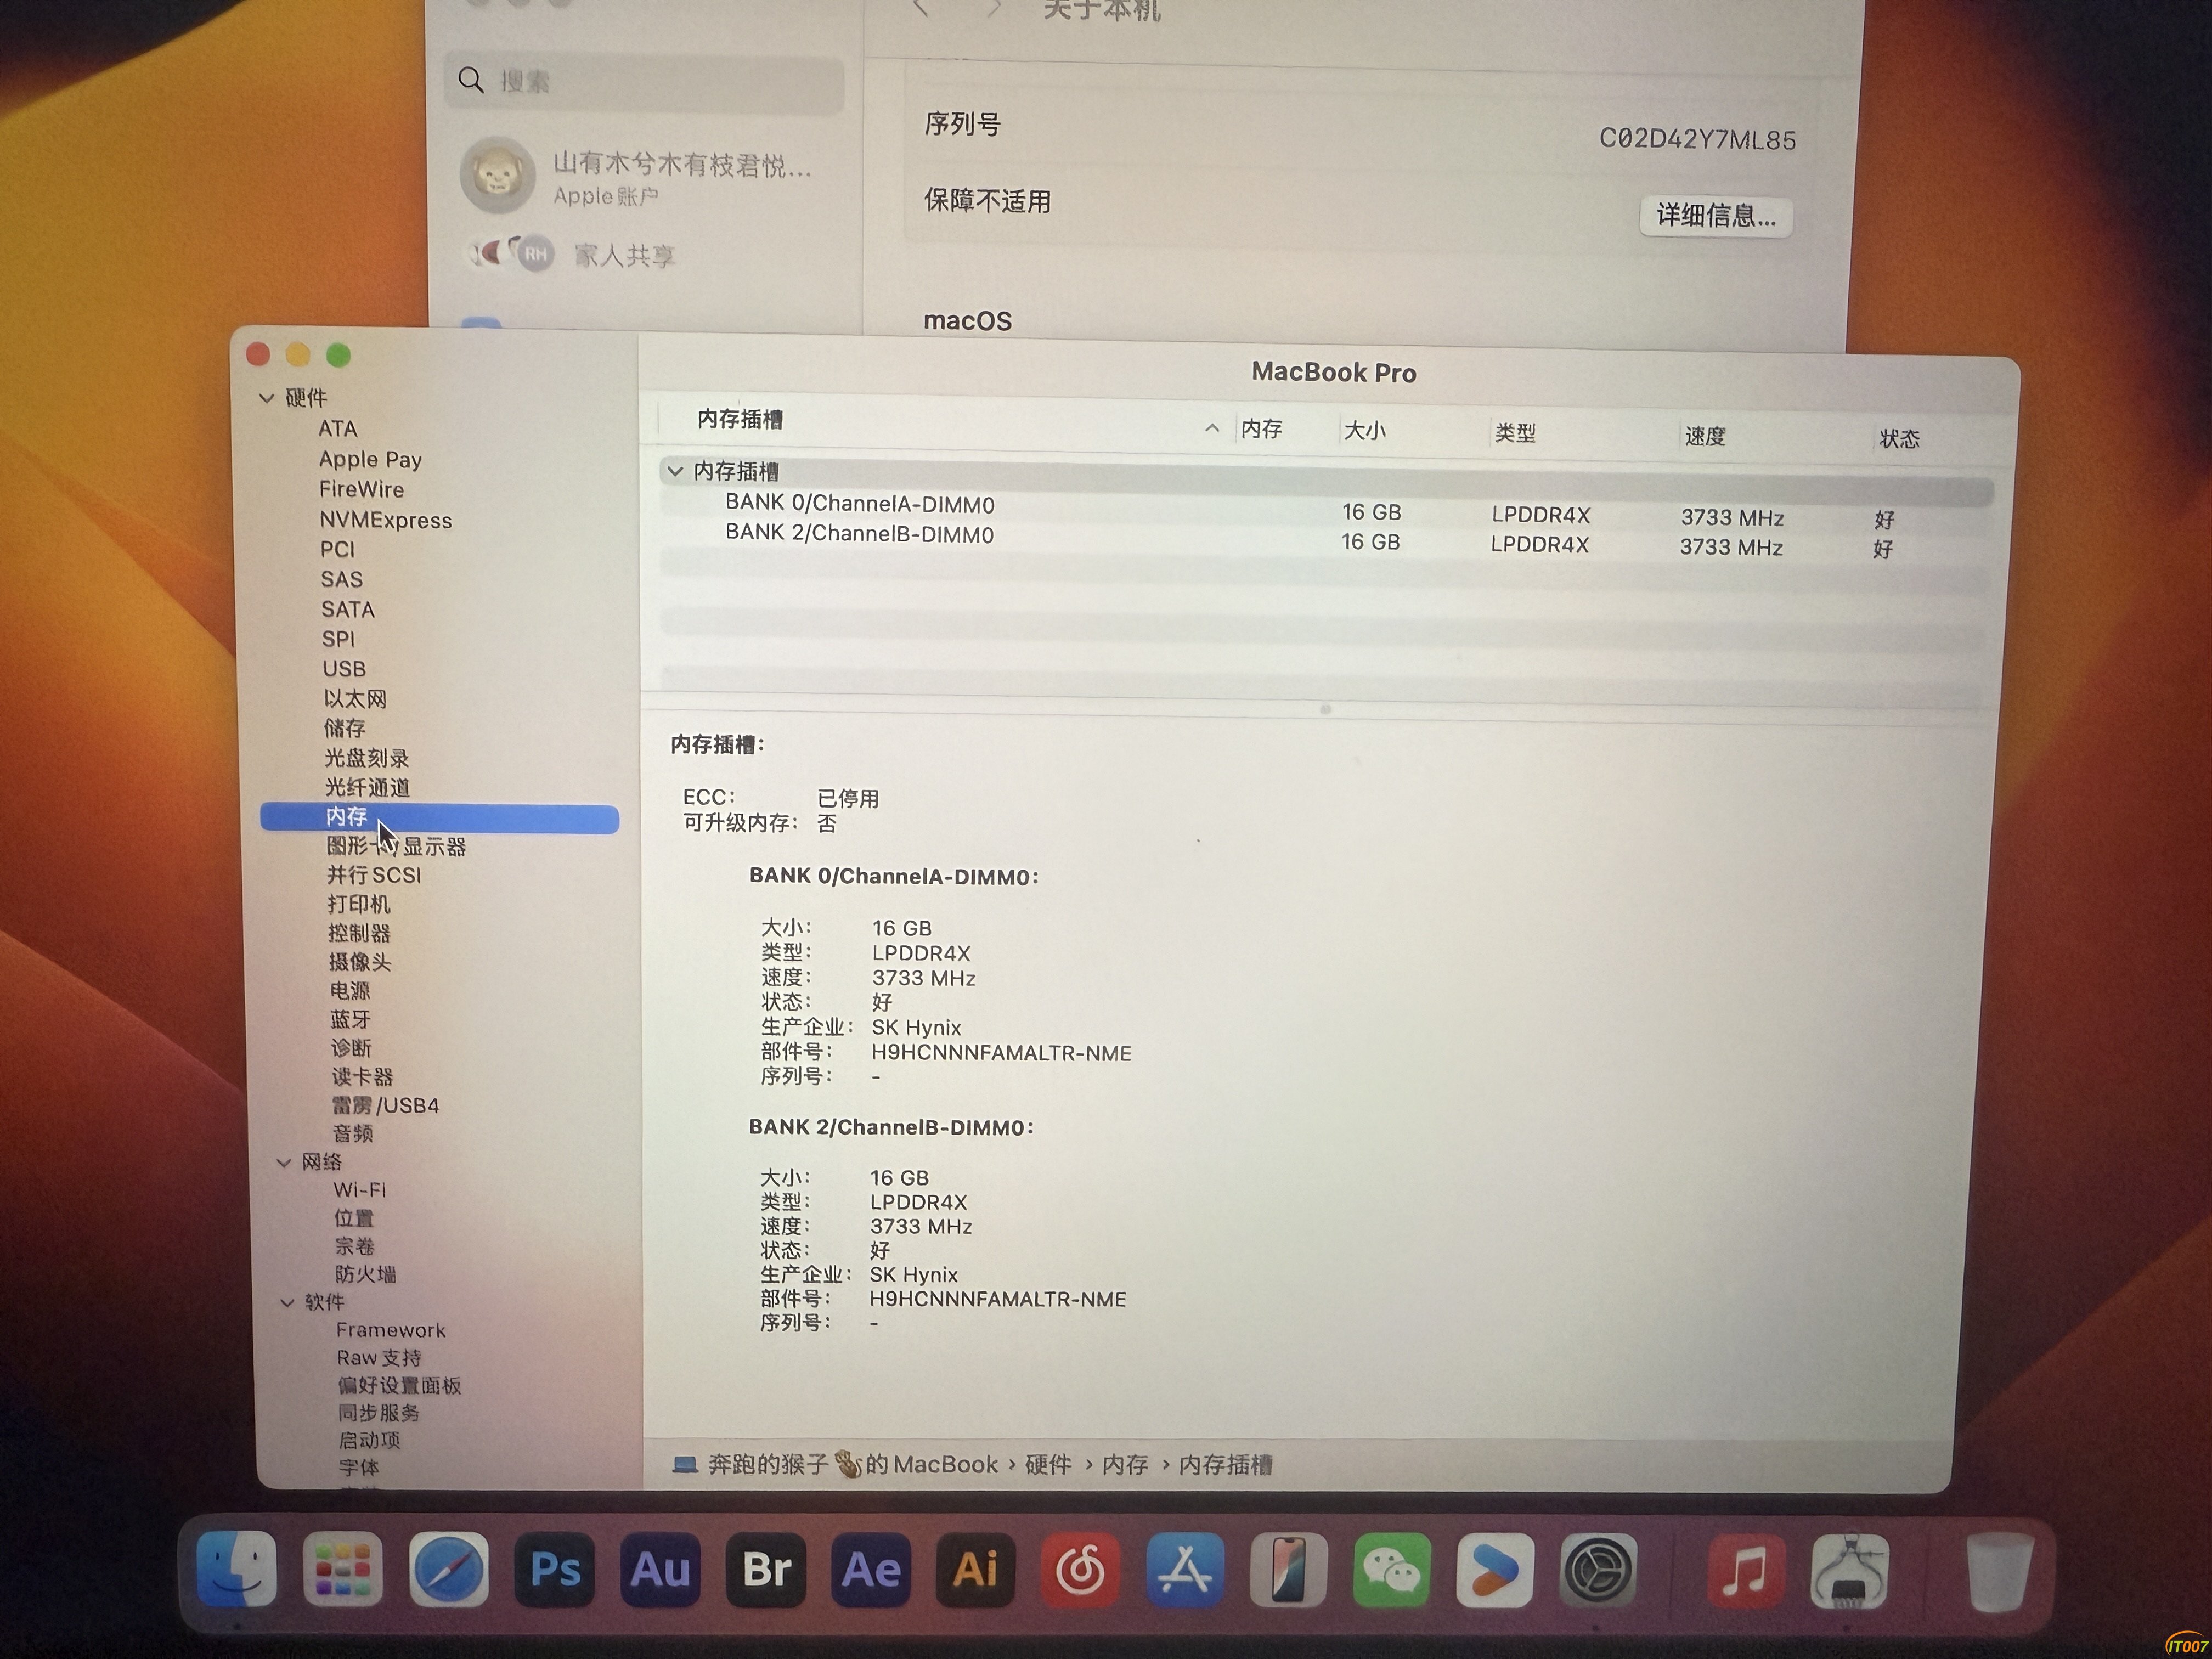Select NVMExpress in the sidebar
This screenshot has width=2212, height=1659.
[x=385, y=520]
